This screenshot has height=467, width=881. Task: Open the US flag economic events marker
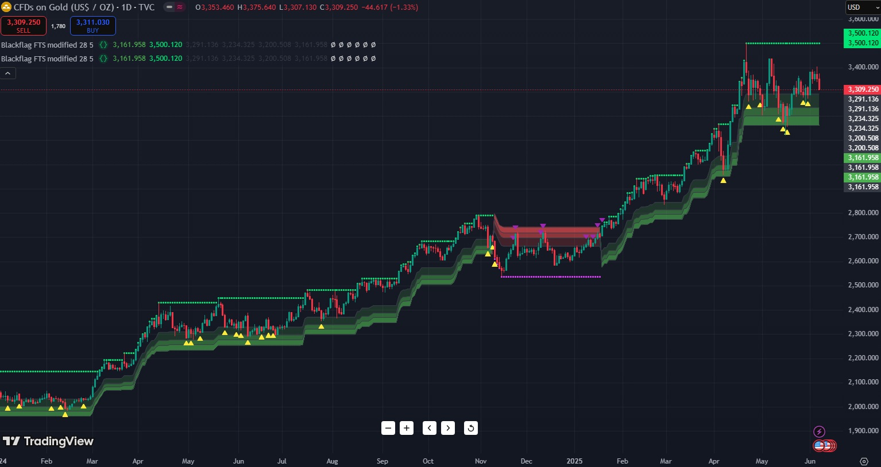[x=820, y=445]
